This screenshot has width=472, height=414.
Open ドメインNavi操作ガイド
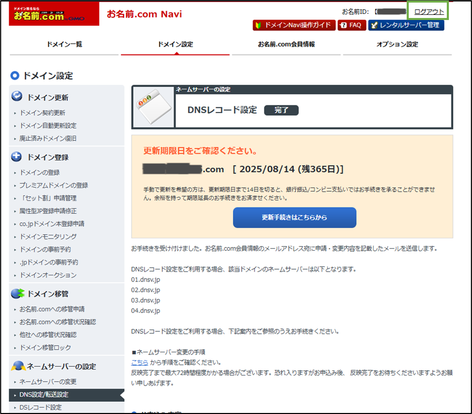click(x=294, y=25)
